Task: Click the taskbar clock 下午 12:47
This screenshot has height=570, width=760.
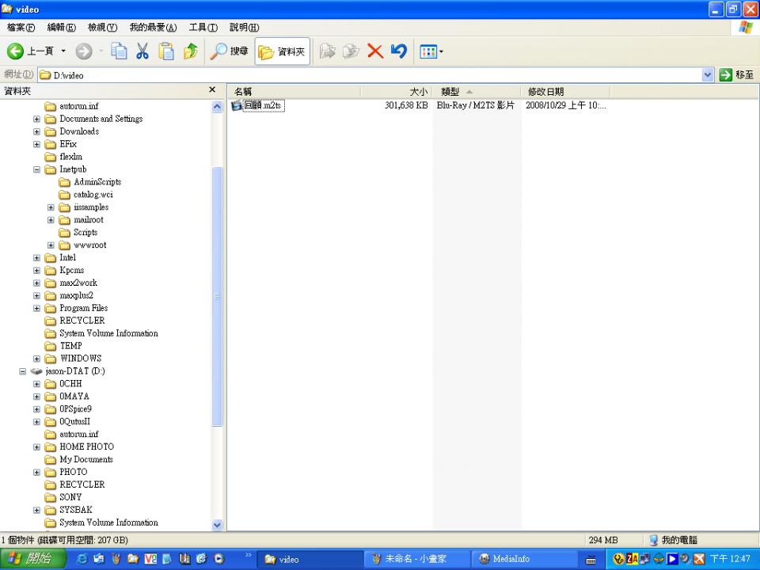Action: coord(731,559)
